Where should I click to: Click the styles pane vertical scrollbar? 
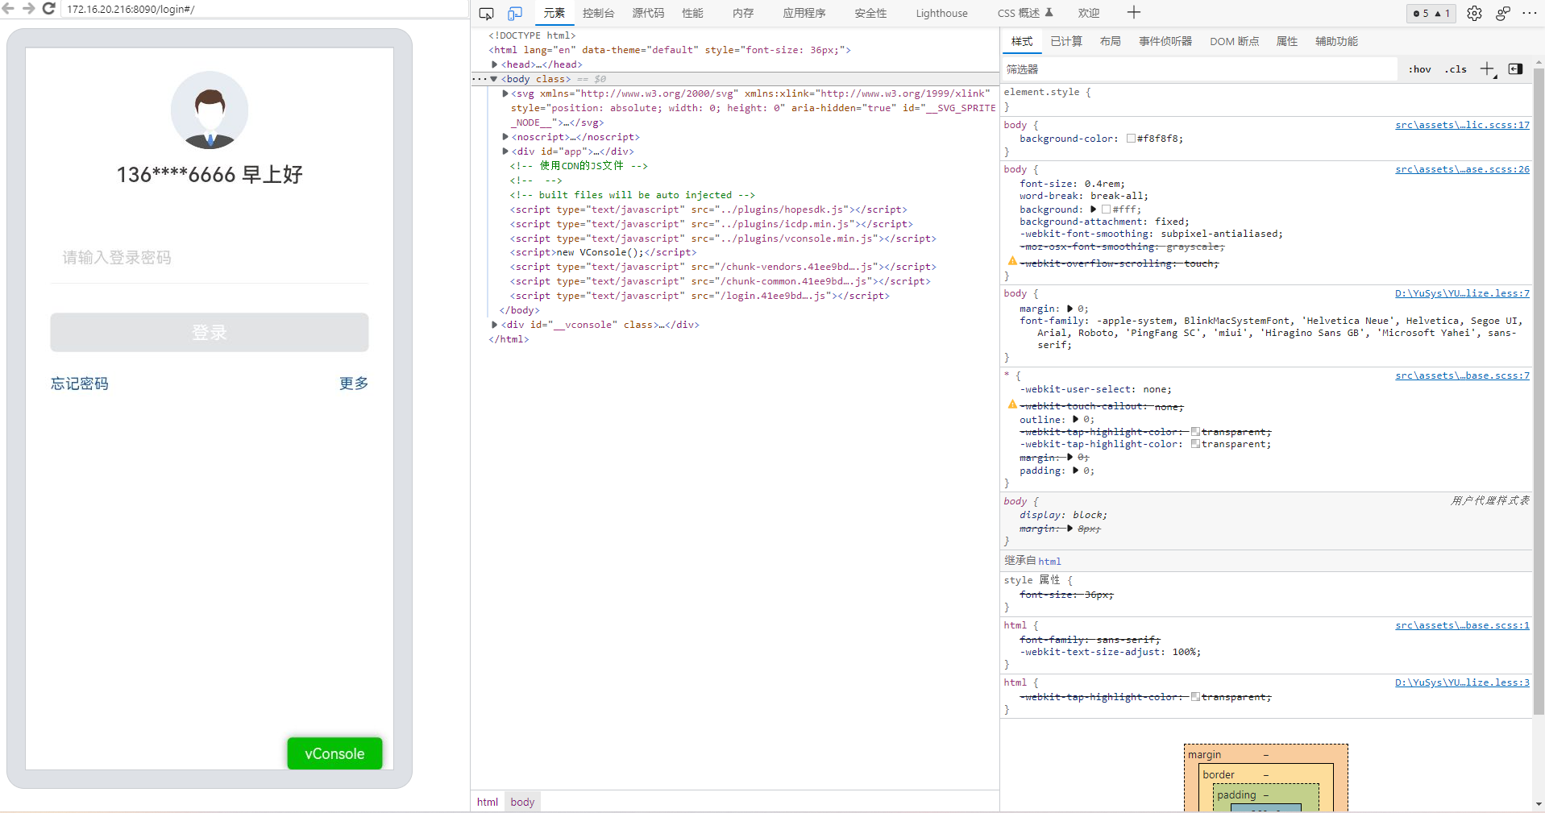(1538, 392)
